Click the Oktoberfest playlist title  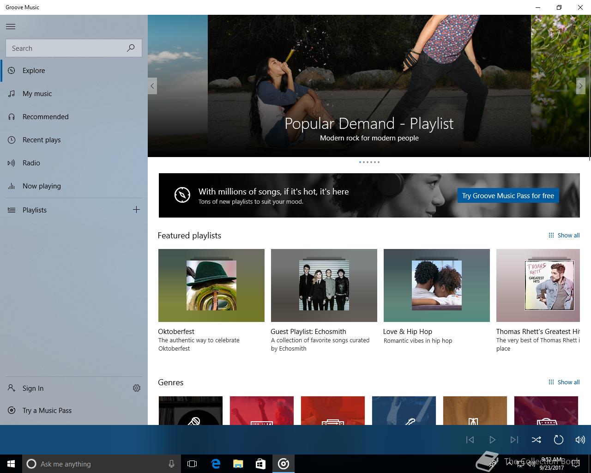[176, 332]
